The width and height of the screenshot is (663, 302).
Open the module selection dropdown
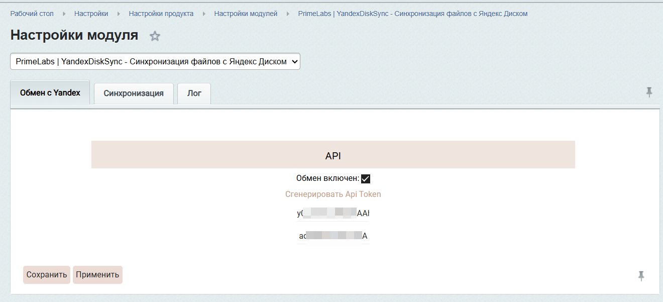tap(155, 62)
